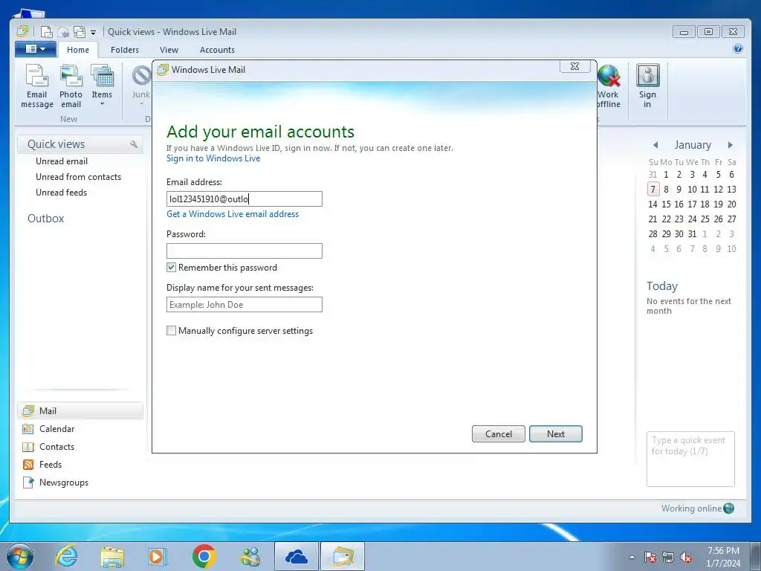Screen dimensions: 761x571
Task: Click the network tray icon
Action: 668,557
